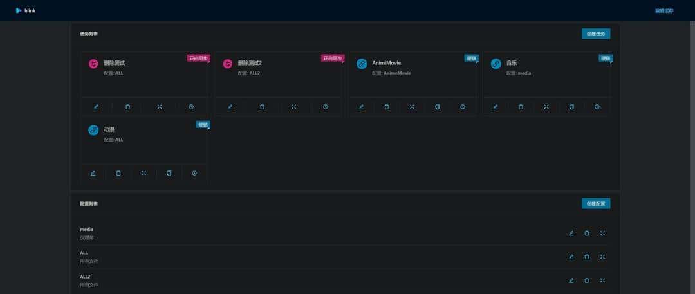Click the pink 正向同步 badge on 删除测试2 card

[x=333, y=58]
